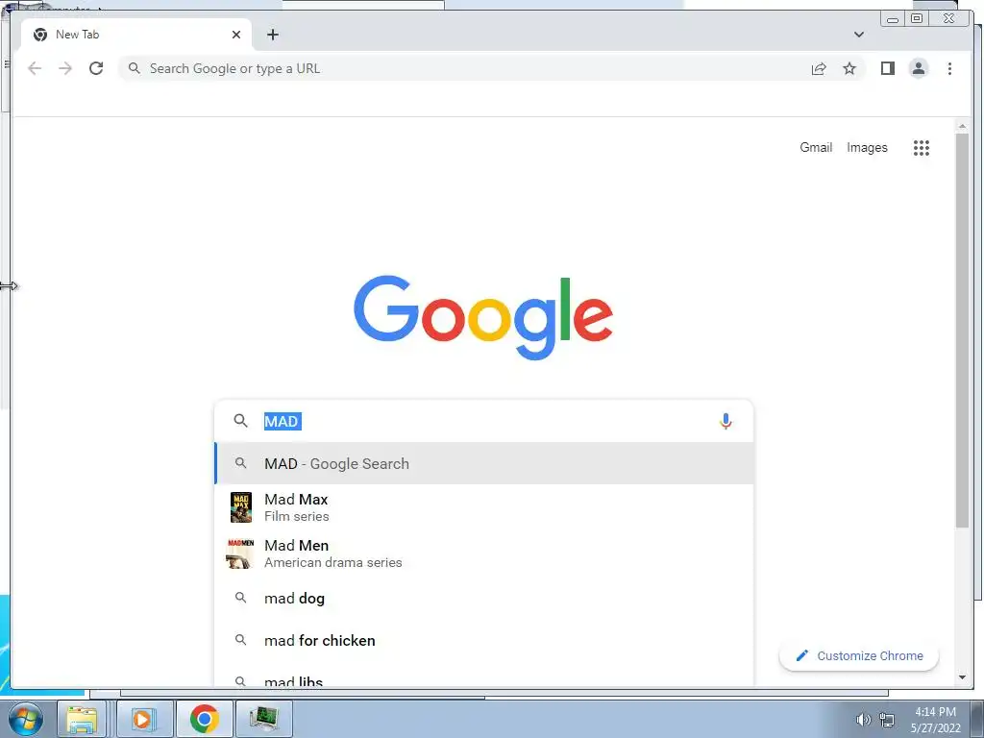Reload the page with the refresh icon
This screenshot has height=738, width=984.
tap(96, 68)
